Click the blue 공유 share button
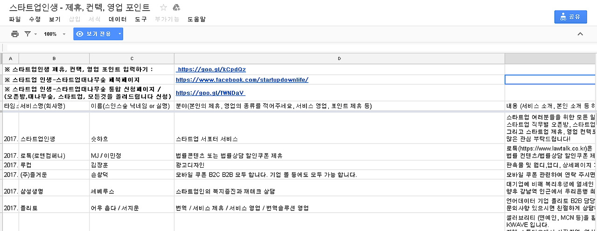597x231 pixels. [x=570, y=16]
